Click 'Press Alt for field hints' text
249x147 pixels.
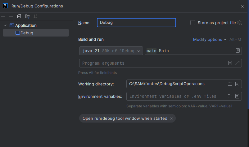97,73
